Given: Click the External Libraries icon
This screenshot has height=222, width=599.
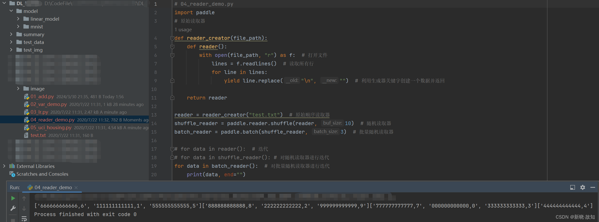Looking at the screenshot, I should (x=12, y=166).
